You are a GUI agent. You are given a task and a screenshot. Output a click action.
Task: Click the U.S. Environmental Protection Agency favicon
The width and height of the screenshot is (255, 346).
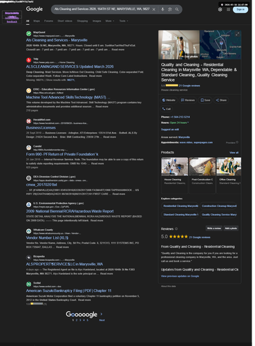(x=28, y=205)
